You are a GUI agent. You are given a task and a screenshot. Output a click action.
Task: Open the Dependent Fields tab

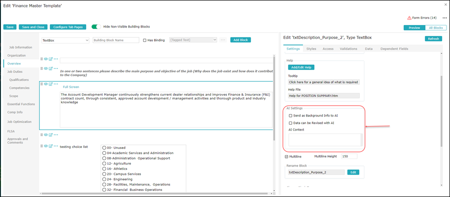point(394,48)
